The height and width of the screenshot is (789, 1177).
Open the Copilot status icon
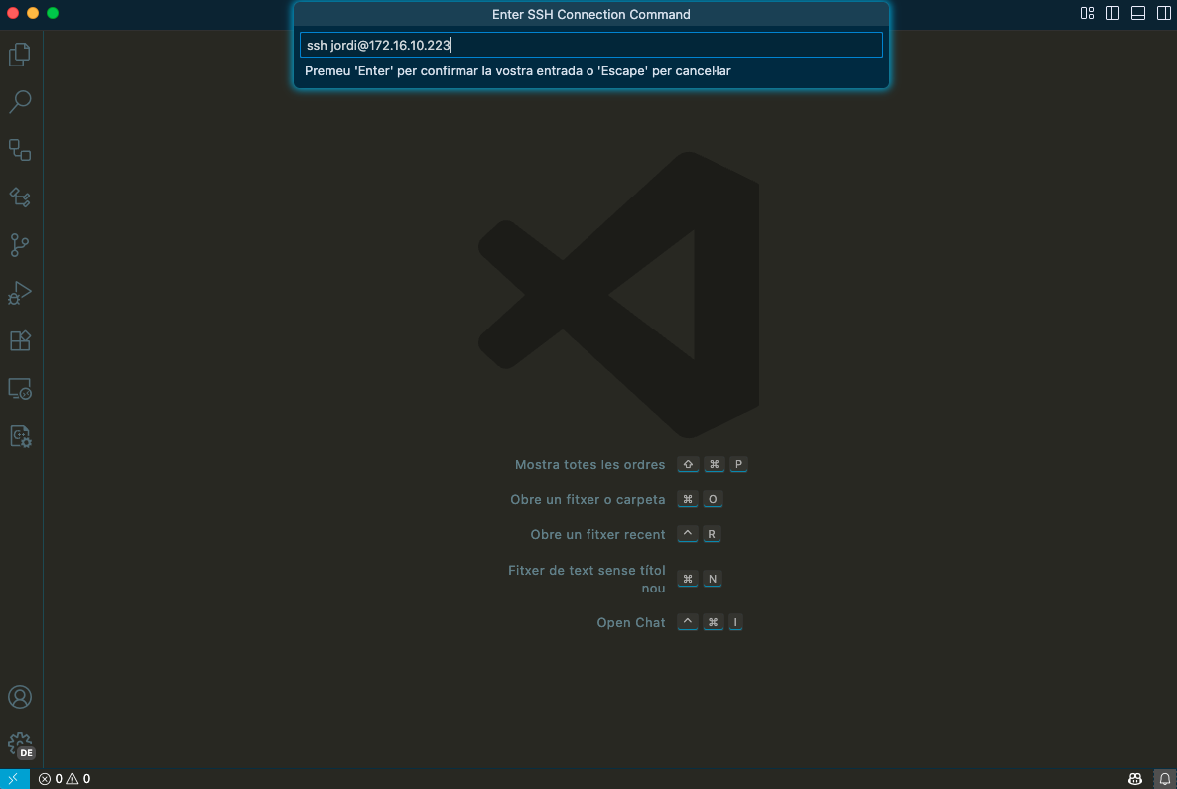[x=1135, y=778]
